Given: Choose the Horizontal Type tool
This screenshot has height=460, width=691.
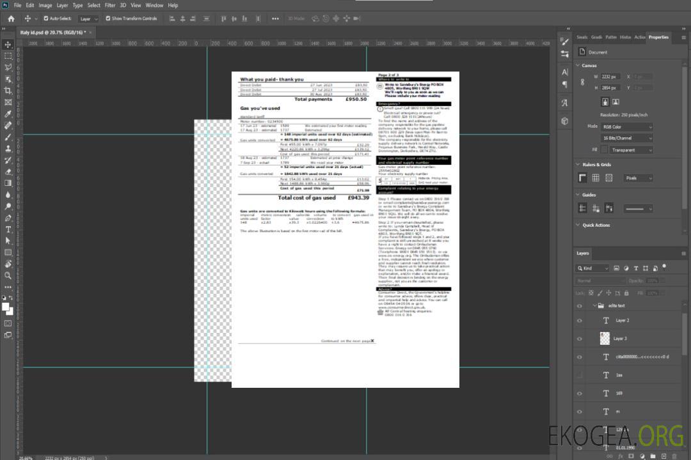Looking at the screenshot, I should coord(8,229).
